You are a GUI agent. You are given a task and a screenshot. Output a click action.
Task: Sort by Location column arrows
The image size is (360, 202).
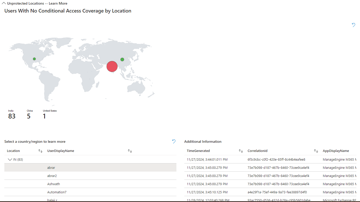click(x=40, y=151)
